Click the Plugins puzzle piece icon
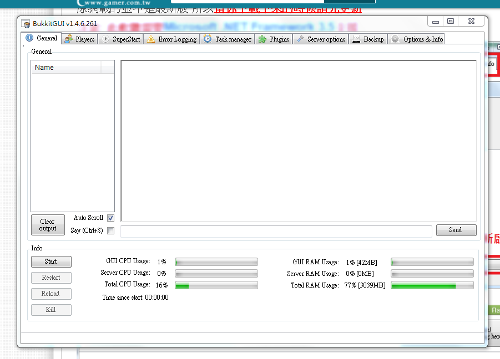The height and width of the screenshot is (359, 500). point(262,39)
